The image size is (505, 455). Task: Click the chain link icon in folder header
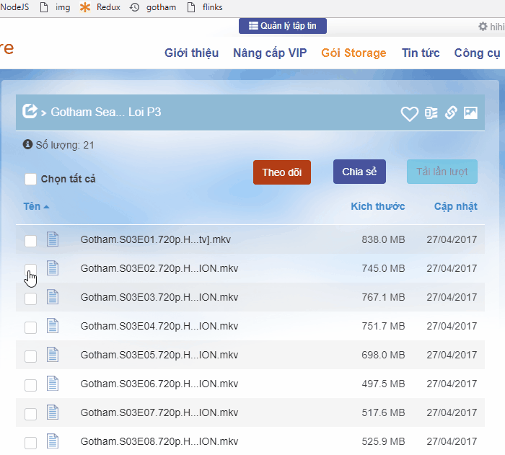[x=451, y=112]
